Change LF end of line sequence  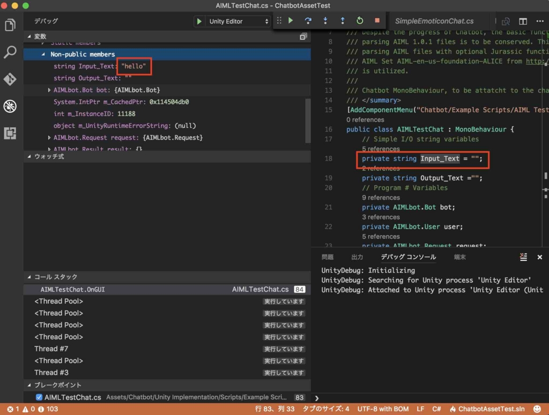(x=420, y=409)
